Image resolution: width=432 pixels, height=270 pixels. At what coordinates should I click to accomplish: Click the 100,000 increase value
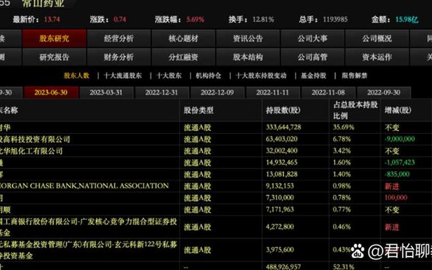pyautogui.click(x=396, y=198)
